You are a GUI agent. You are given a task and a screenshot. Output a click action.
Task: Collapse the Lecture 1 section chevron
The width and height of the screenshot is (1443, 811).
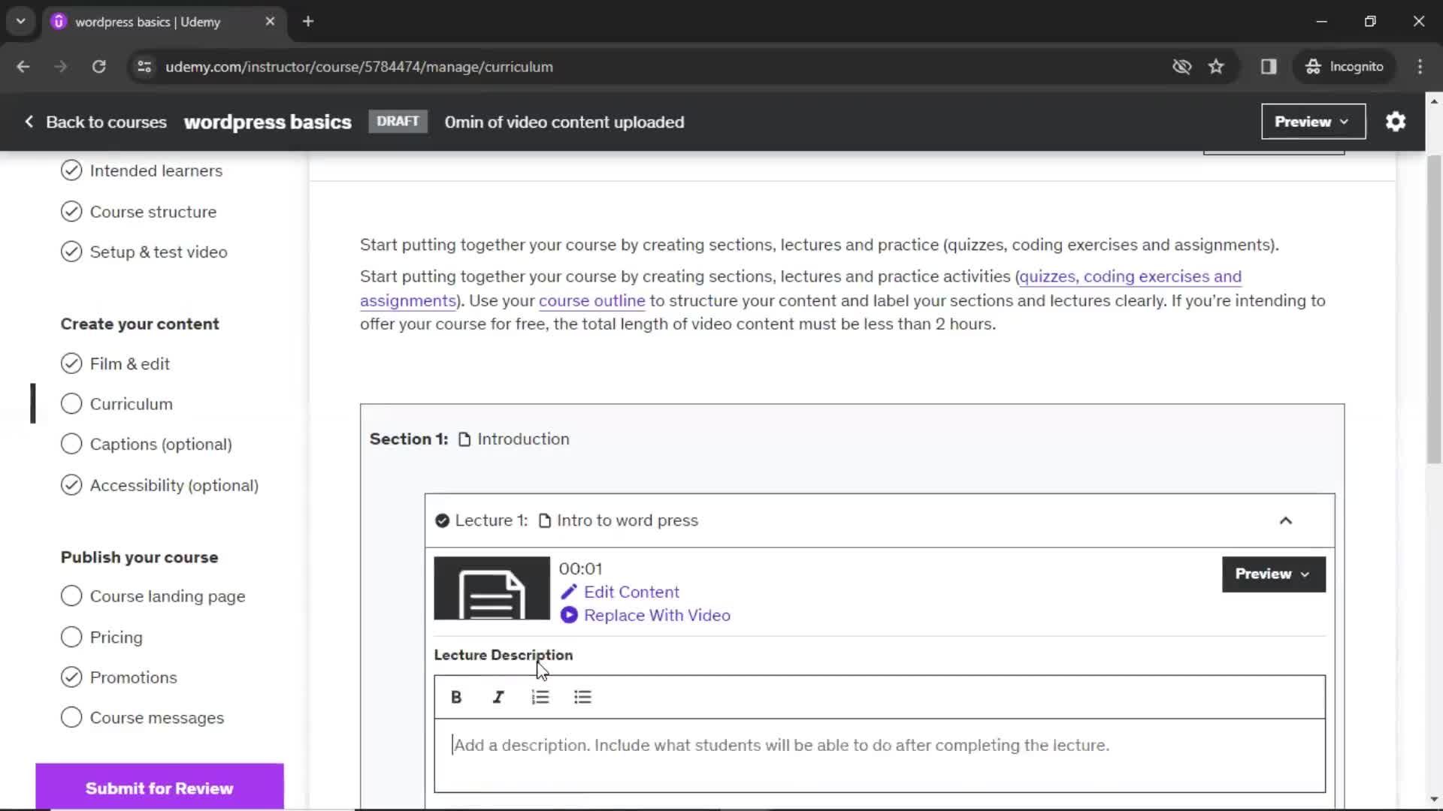click(1285, 521)
